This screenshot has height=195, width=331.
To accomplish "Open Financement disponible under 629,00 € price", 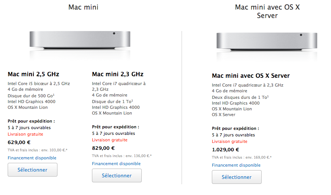I will click(32, 158).
